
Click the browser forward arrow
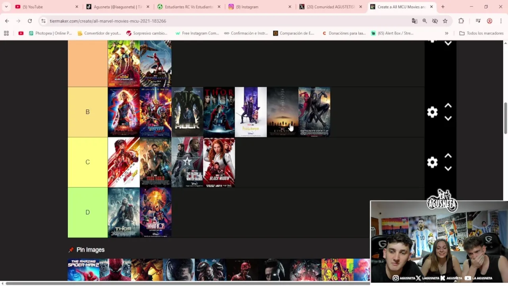(x=18, y=21)
